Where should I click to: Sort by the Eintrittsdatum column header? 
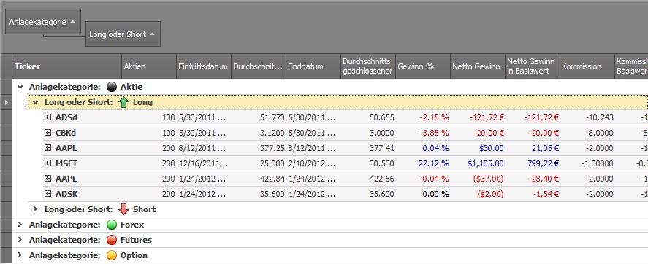204,66
